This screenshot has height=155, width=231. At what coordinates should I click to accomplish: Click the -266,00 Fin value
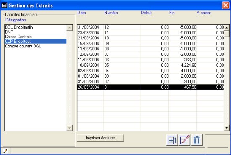(x=189, y=60)
